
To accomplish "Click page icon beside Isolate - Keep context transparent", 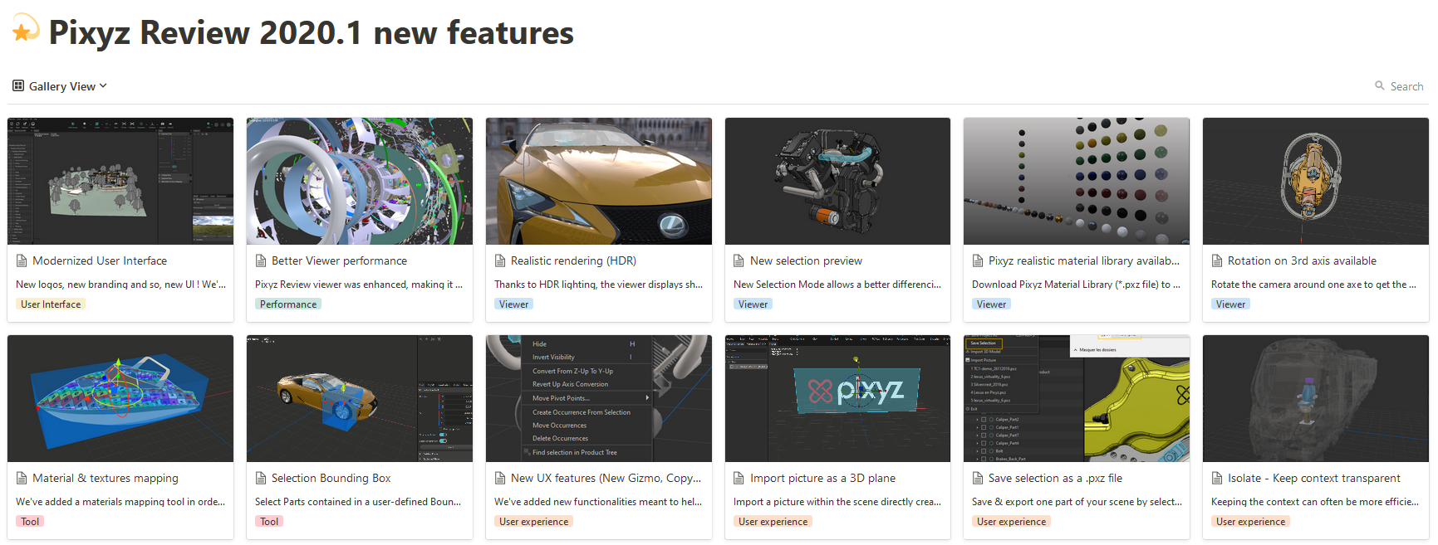I will (1217, 478).
